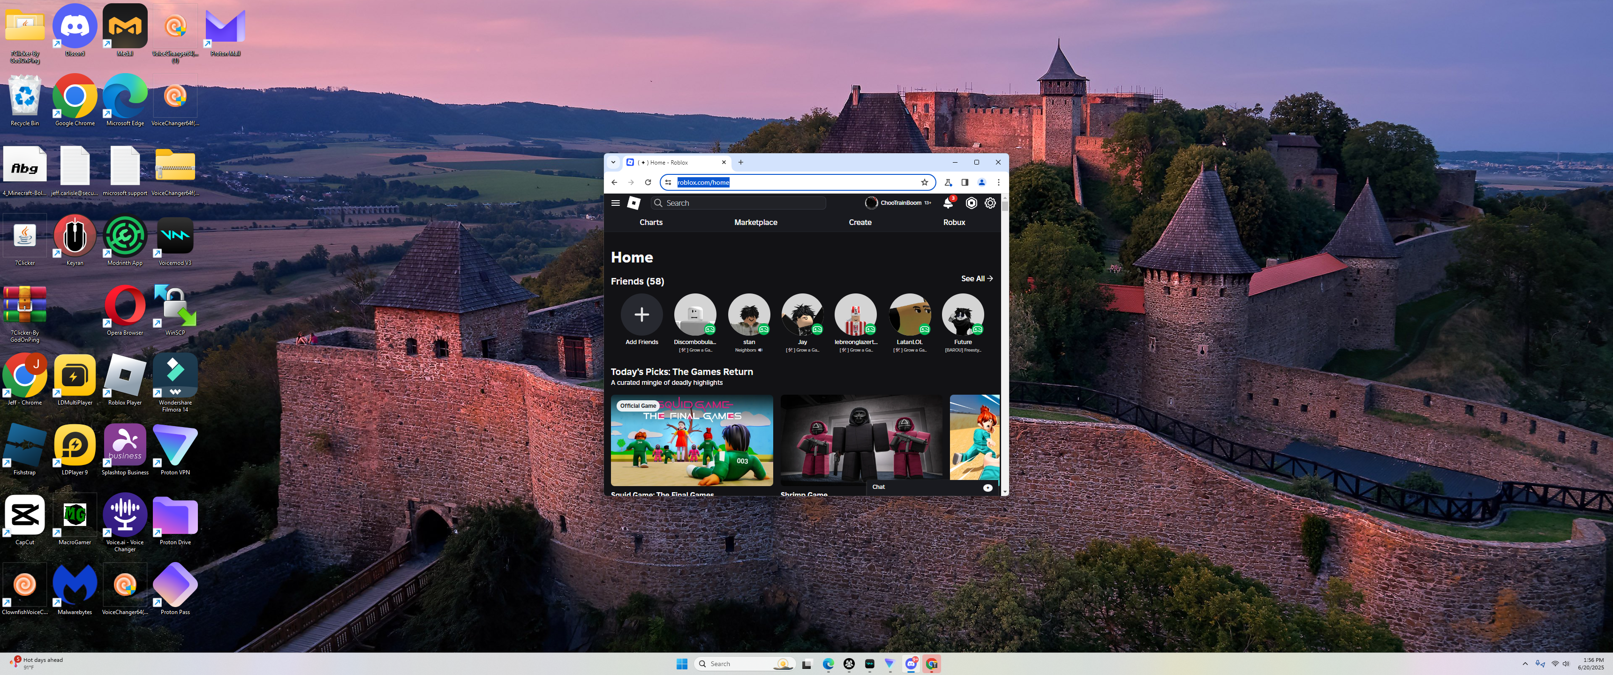The height and width of the screenshot is (675, 1613).
Task: Open Chrome profile avatar button
Action: [x=982, y=182]
